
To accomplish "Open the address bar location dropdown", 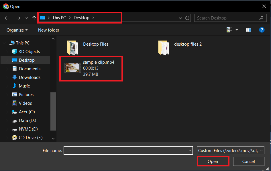I will tap(180, 18).
